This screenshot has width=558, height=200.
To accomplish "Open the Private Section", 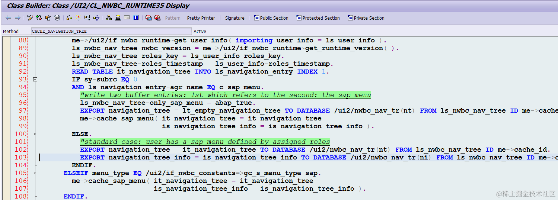I will [x=366, y=18].
